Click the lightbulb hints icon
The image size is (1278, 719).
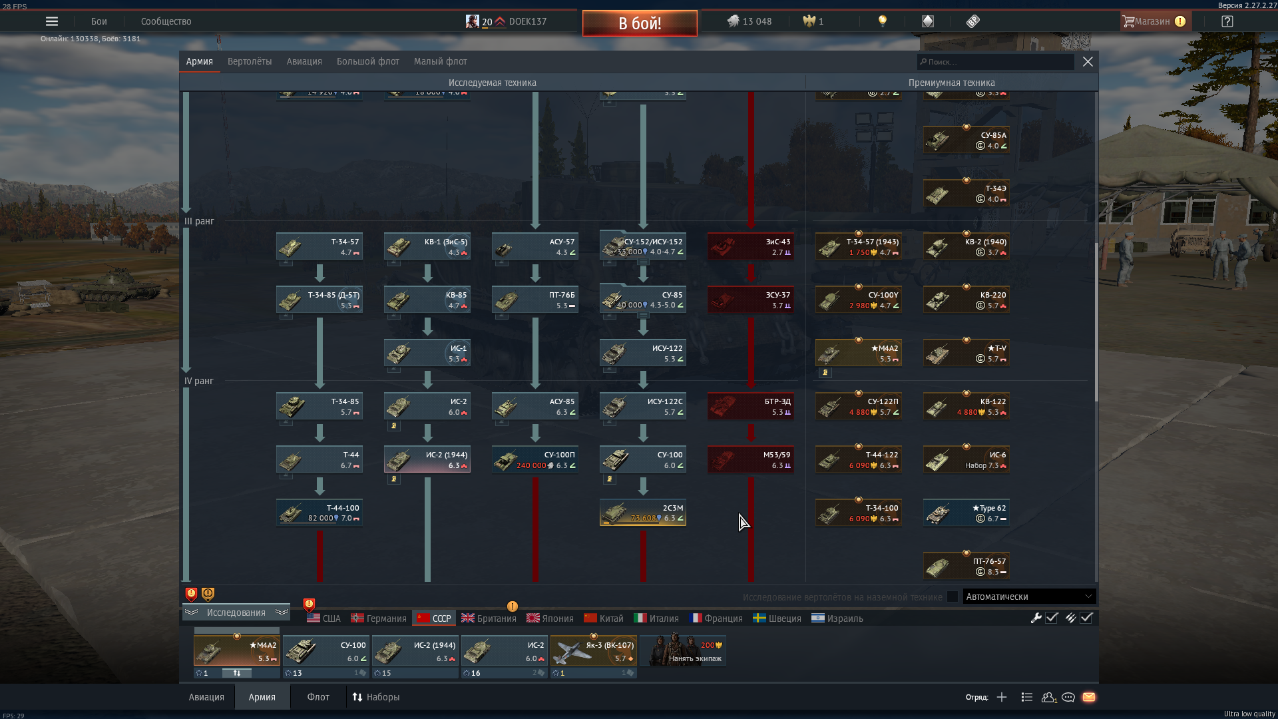coord(883,21)
